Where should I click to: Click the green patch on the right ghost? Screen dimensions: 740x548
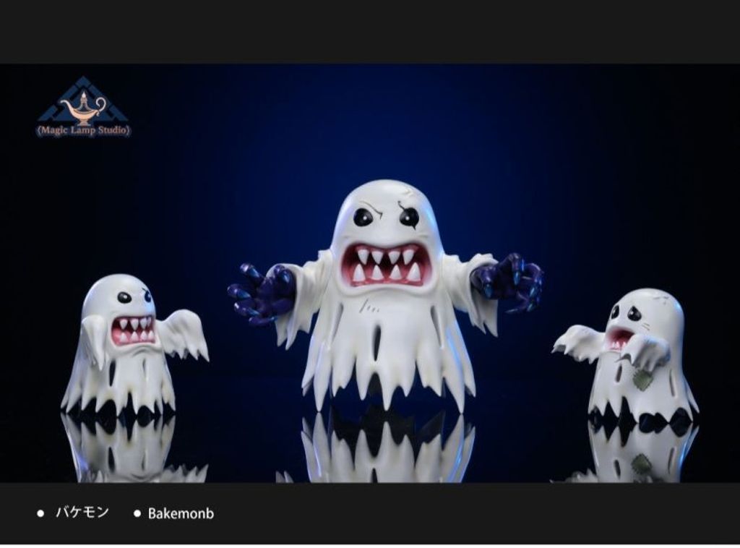[x=640, y=381]
